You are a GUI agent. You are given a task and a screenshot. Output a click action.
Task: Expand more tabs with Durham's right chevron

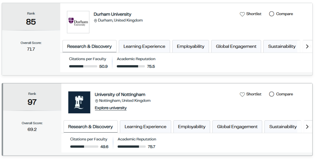coord(307,46)
